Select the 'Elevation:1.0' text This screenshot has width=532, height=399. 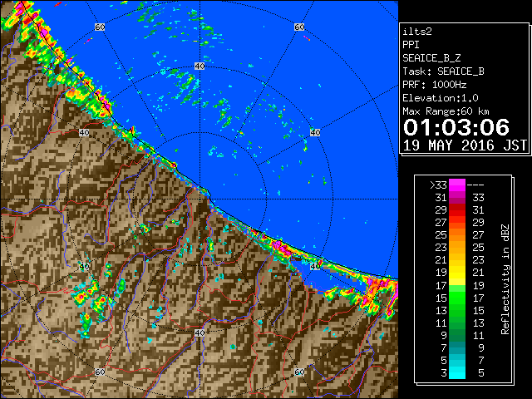coord(441,98)
